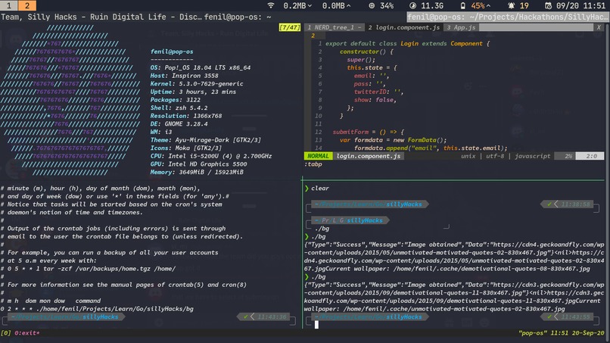Focus the fenil@pop-os: ~ window title

(238, 17)
